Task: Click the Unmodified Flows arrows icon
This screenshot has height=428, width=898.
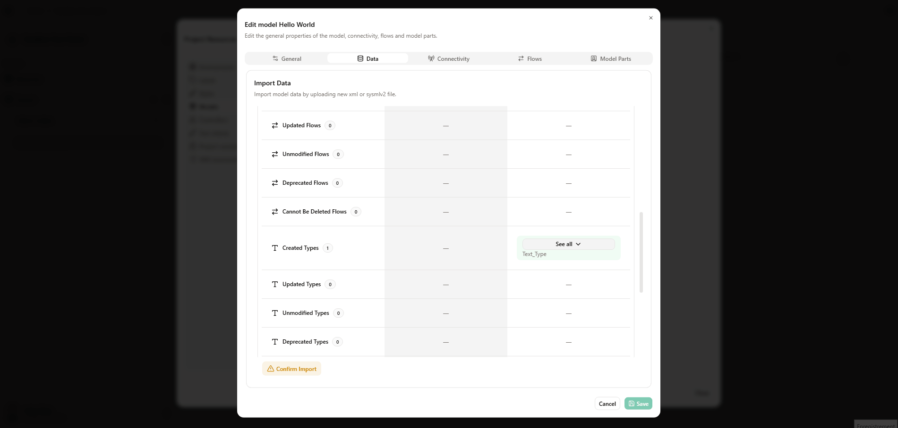Action: tap(275, 154)
